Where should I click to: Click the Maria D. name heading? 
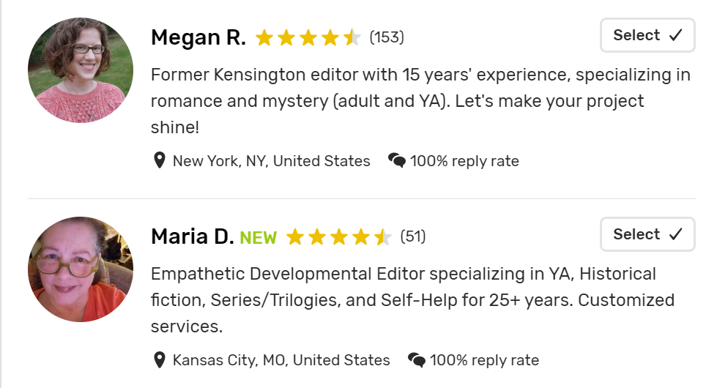click(193, 236)
